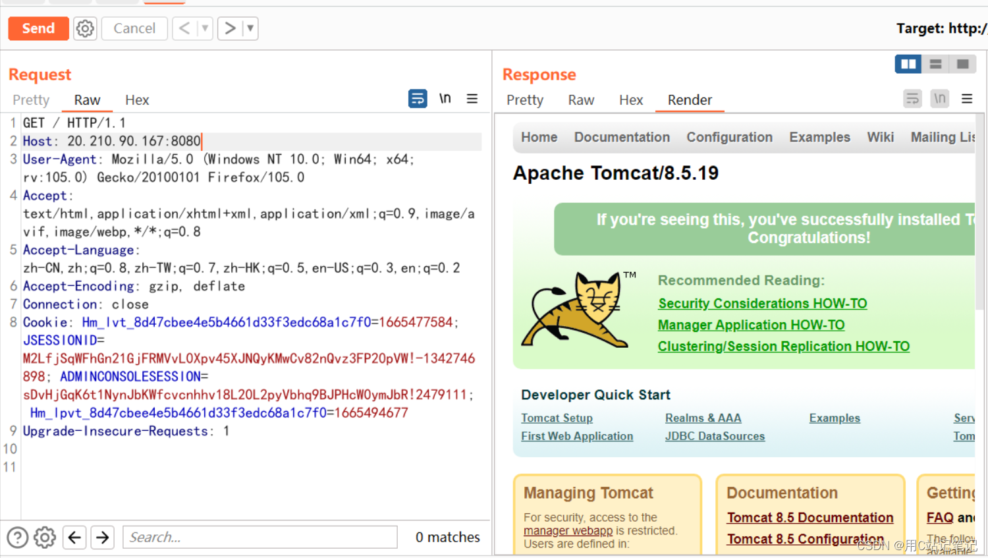
Task: Click the orange Send button
Action: point(38,28)
